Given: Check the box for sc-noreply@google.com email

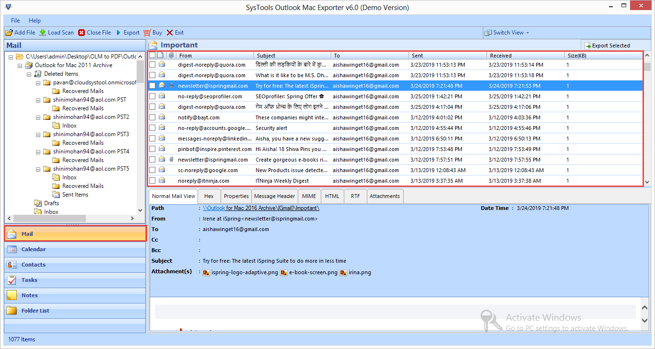Looking at the screenshot, I should click(152, 170).
